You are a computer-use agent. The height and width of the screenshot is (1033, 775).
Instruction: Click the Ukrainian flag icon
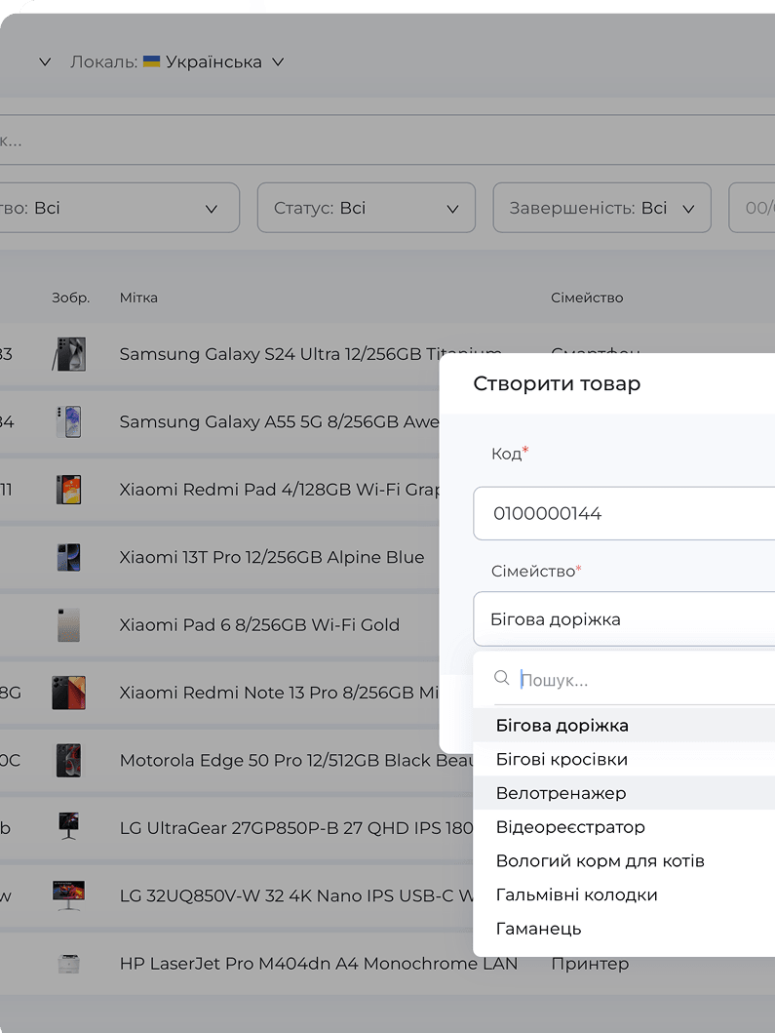click(x=151, y=61)
